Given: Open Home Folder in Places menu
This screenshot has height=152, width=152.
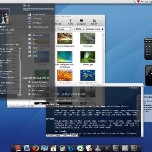Looking at the screenshot, I should pos(37,14).
